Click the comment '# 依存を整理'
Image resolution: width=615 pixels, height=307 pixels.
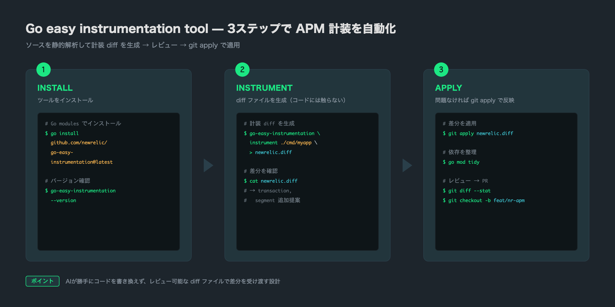(x=459, y=152)
